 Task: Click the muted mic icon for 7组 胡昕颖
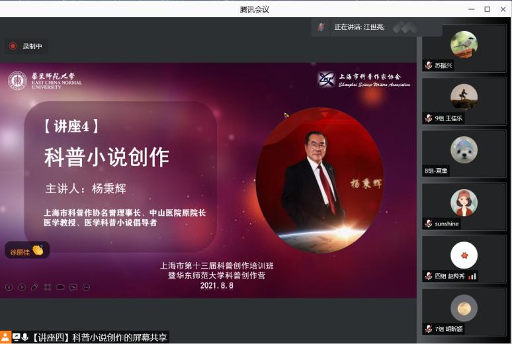tap(429, 329)
